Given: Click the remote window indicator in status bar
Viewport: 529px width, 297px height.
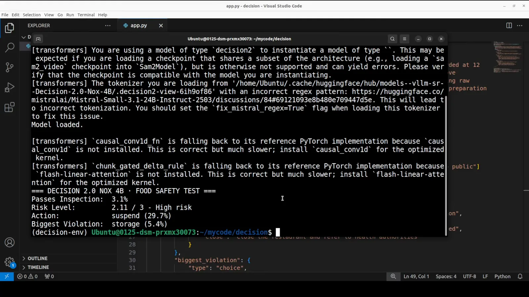Looking at the screenshot, I should pos(7,277).
